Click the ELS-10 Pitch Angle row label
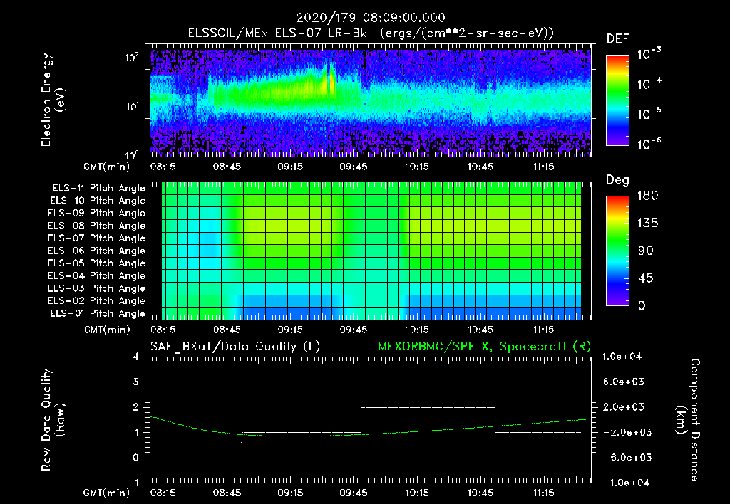730x504 pixels. click(98, 201)
